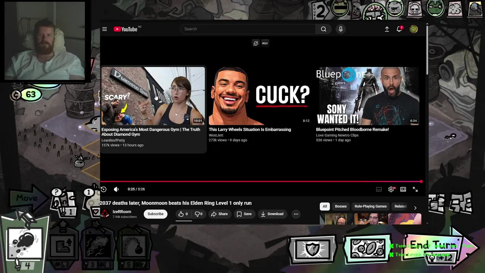The height and width of the screenshot is (273, 485).
Task: Replay the video with replay button
Action: tap(103, 189)
